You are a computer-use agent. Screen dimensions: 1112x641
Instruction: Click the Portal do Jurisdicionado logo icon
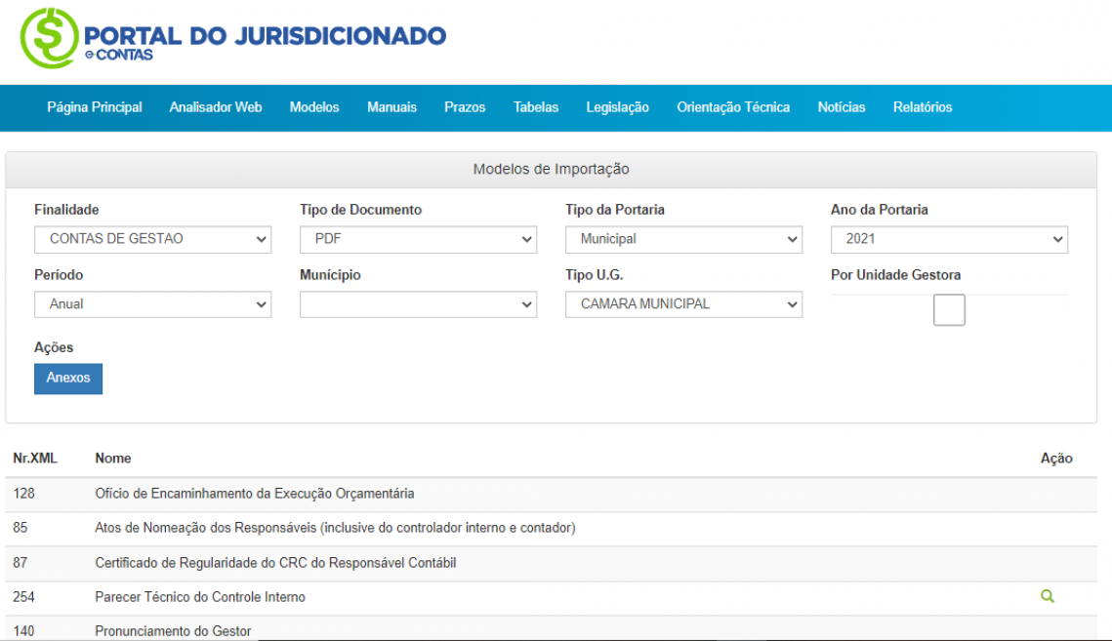[x=49, y=38]
